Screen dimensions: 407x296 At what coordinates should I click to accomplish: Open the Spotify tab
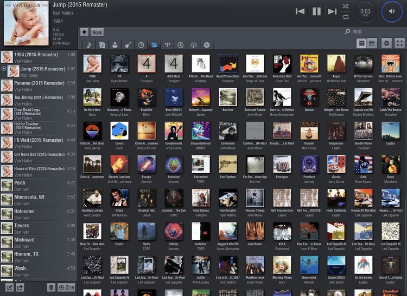pos(207,45)
